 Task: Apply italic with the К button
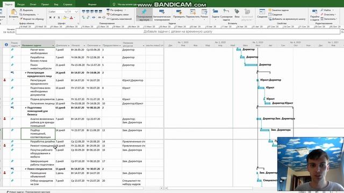54,18
